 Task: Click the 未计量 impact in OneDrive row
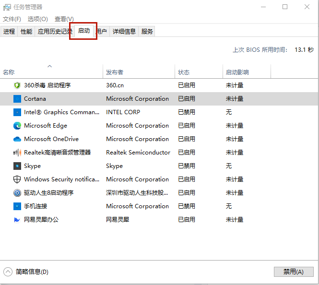pyautogui.click(x=235, y=139)
